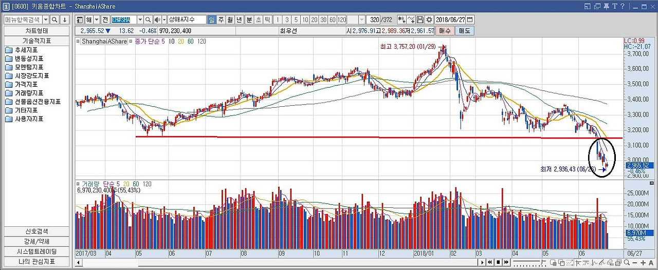Viewport: 658px width, 270px height.
Task: Pin the window with the pushpin icon
Action: [x=606, y=7]
